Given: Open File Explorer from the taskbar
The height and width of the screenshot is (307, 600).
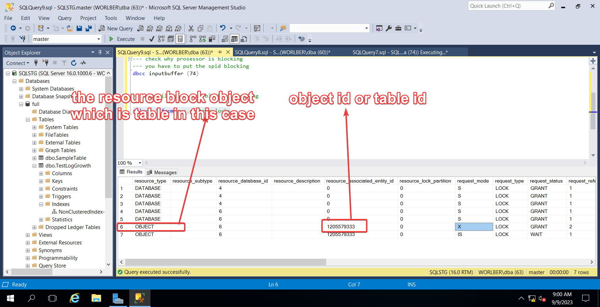Looking at the screenshot, I should [x=96, y=298].
